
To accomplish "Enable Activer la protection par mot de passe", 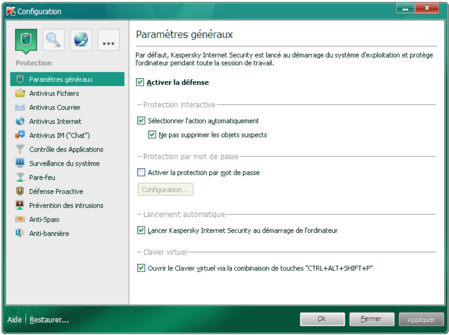I will (x=141, y=172).
